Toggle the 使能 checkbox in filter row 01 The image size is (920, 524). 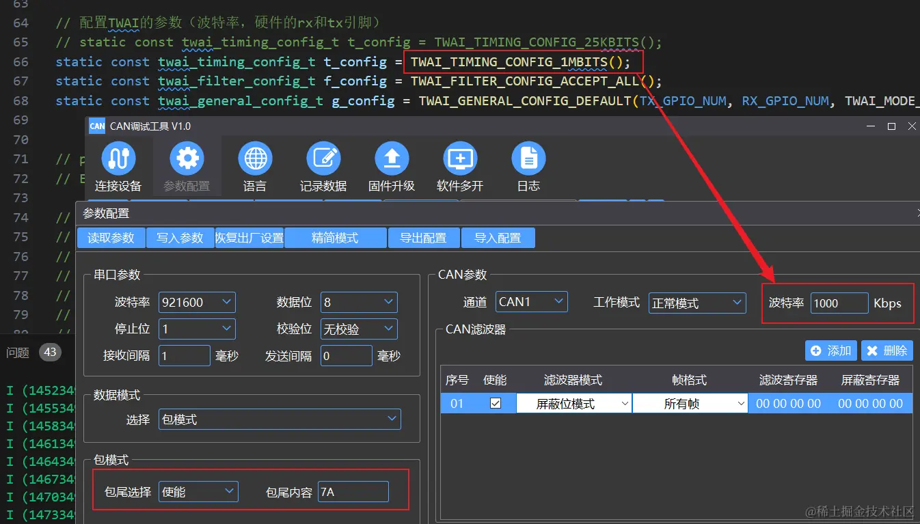[496, 403]
